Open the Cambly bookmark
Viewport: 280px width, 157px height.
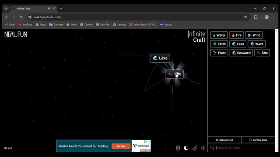coord(87,24)
